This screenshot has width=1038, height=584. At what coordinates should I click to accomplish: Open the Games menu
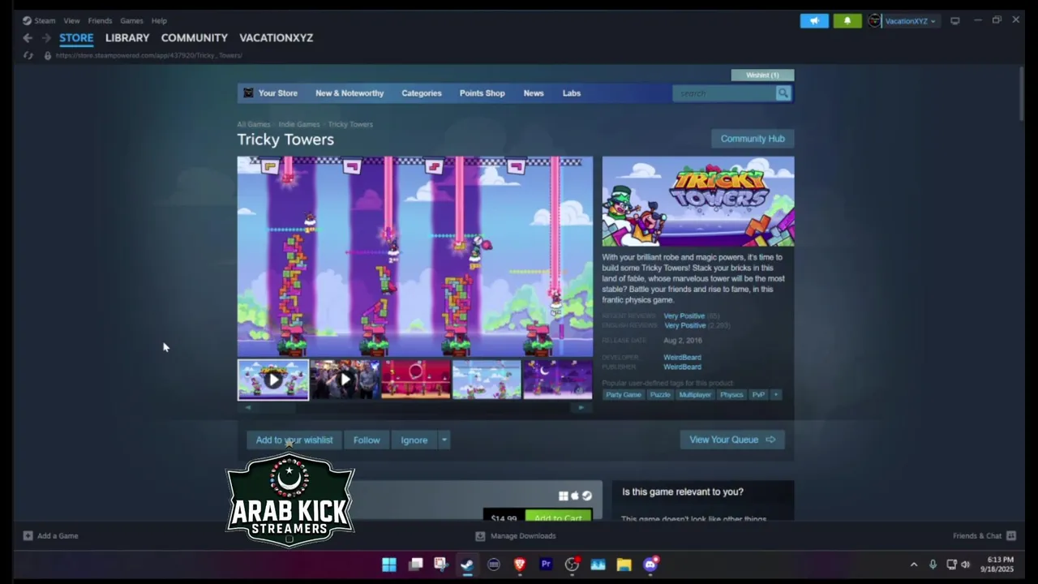tap(131, 21)
